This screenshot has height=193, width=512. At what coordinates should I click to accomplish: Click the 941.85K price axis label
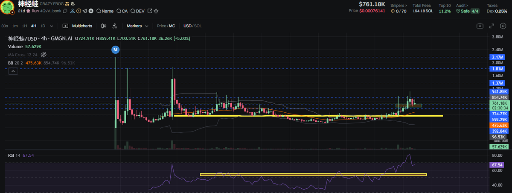[498, 91]
